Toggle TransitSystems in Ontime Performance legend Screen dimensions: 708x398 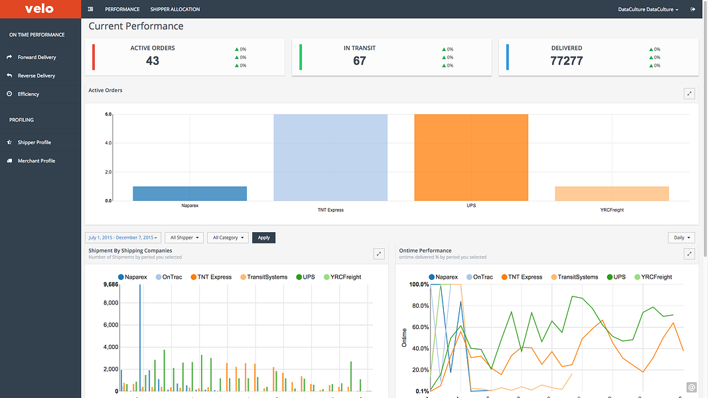point(575,277)
